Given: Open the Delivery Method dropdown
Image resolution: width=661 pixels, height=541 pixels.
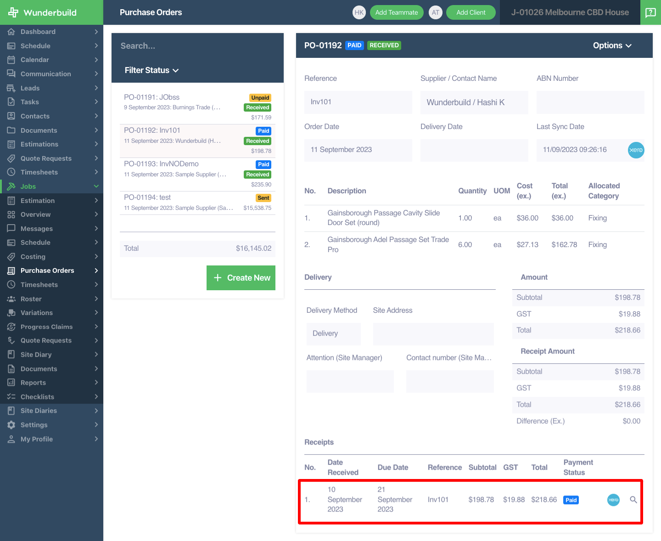Looking at the screenshot, I should (x=333, y=334).
